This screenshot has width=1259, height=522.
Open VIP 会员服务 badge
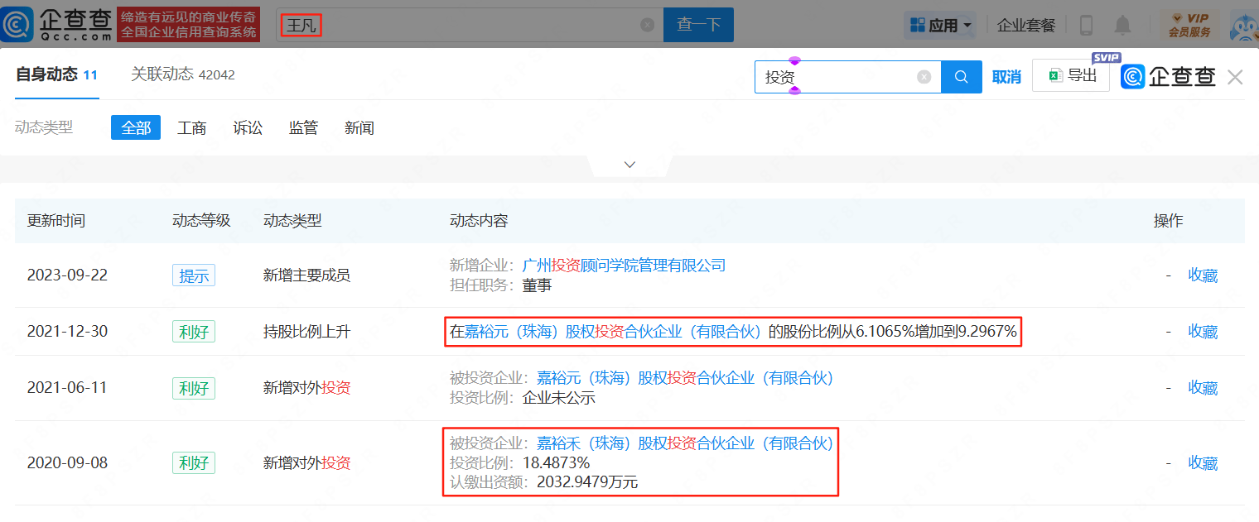1189,25
